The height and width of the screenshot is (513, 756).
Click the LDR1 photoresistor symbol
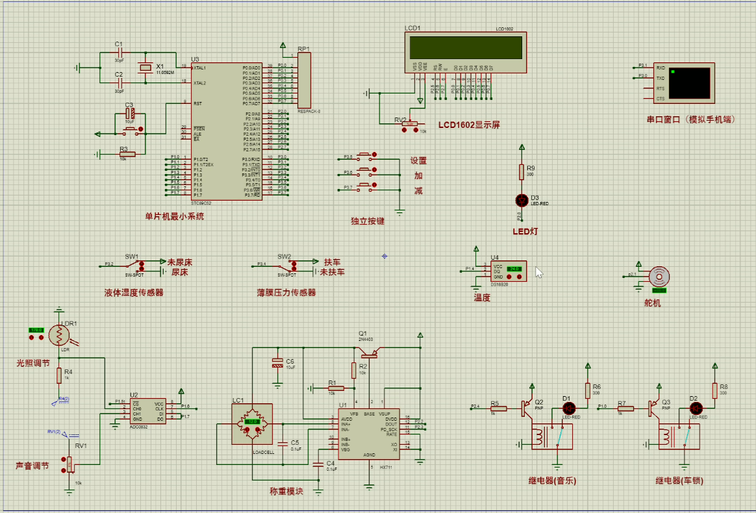tap(59, 334)
